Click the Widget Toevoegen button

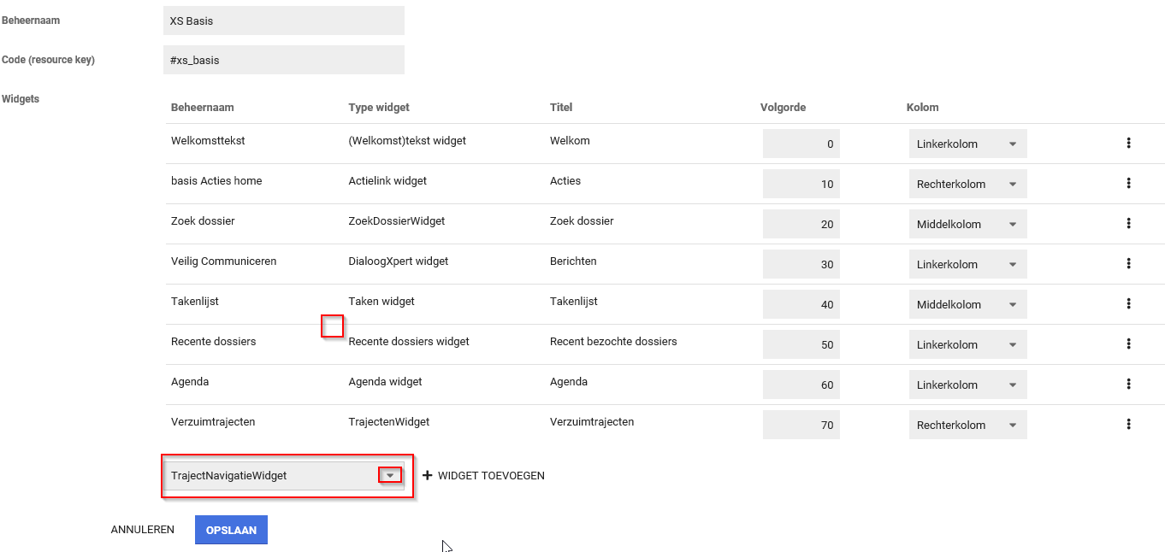pyautogui.click(x=484, y=476)
